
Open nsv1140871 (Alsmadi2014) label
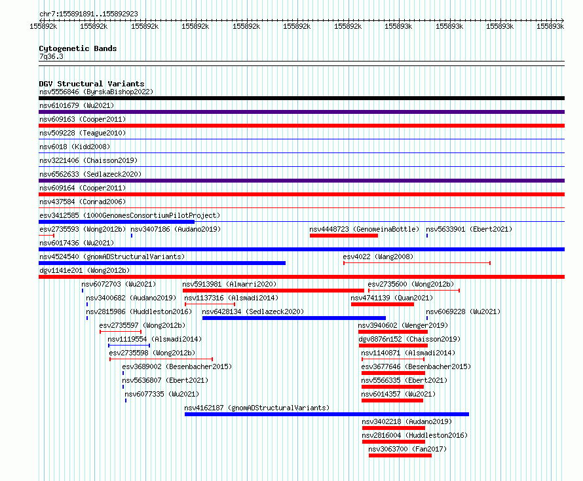click(x=408, y=353)
